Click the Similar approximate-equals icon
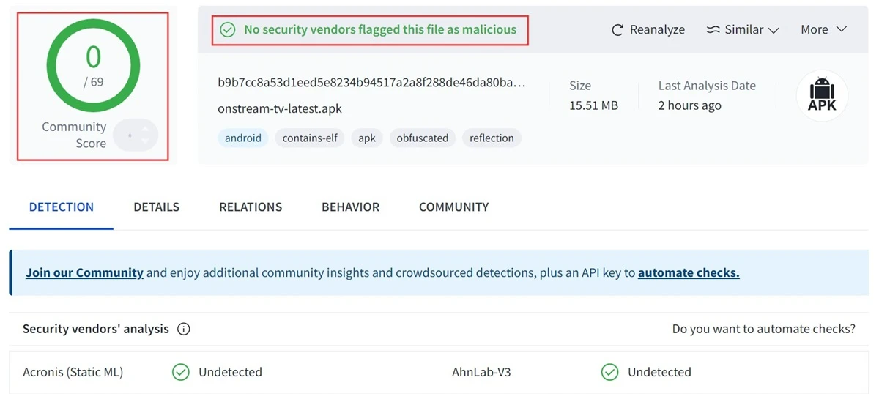This screenshot has width=879, height=394. [x=713, y=30]
